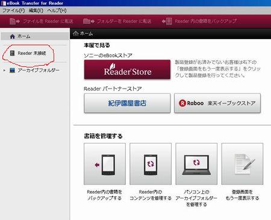This screenshot has height=220, width=271.
Task: Click the archive folder icon in sidebar
Action: coord(12,71)
